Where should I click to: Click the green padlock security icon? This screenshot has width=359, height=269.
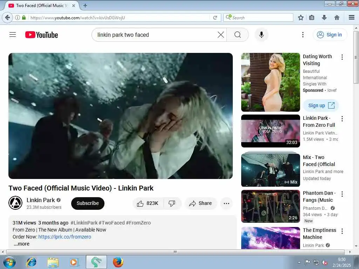24,18
